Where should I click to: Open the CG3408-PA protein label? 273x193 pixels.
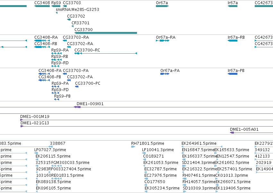click(x=50, y=71)
